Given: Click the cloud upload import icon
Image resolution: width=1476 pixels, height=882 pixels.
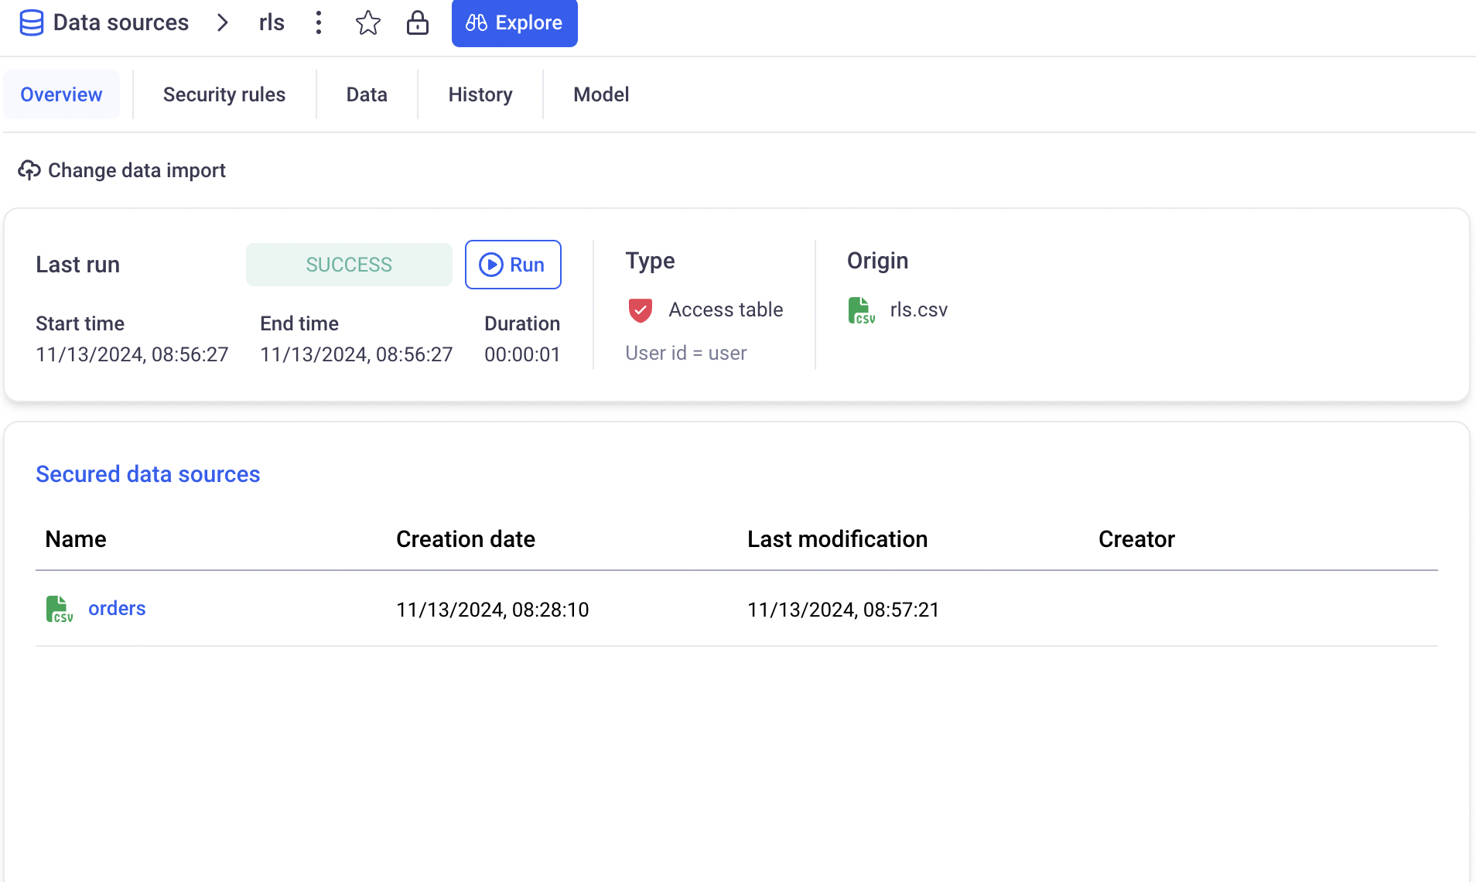Looking at the screenshot, I should tap(29, 170).
